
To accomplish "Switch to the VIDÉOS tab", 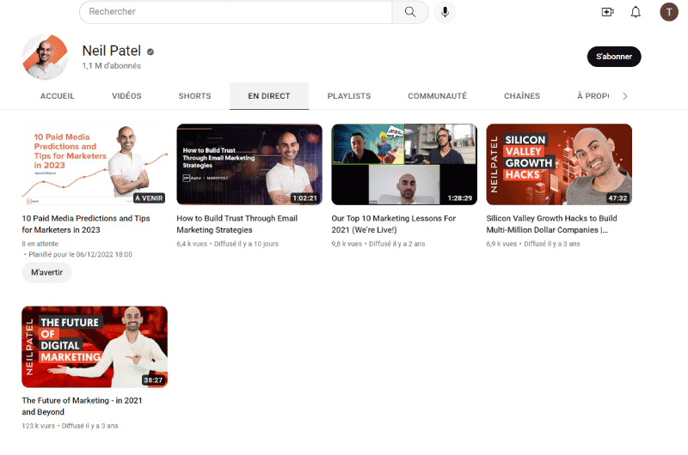I will pos(126,96).
